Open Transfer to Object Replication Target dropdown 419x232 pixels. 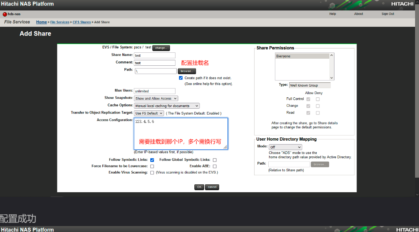[149, 113]
